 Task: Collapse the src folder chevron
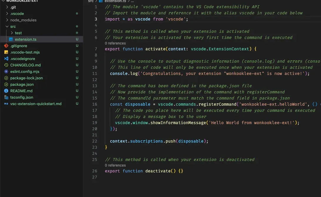[7, 27]
